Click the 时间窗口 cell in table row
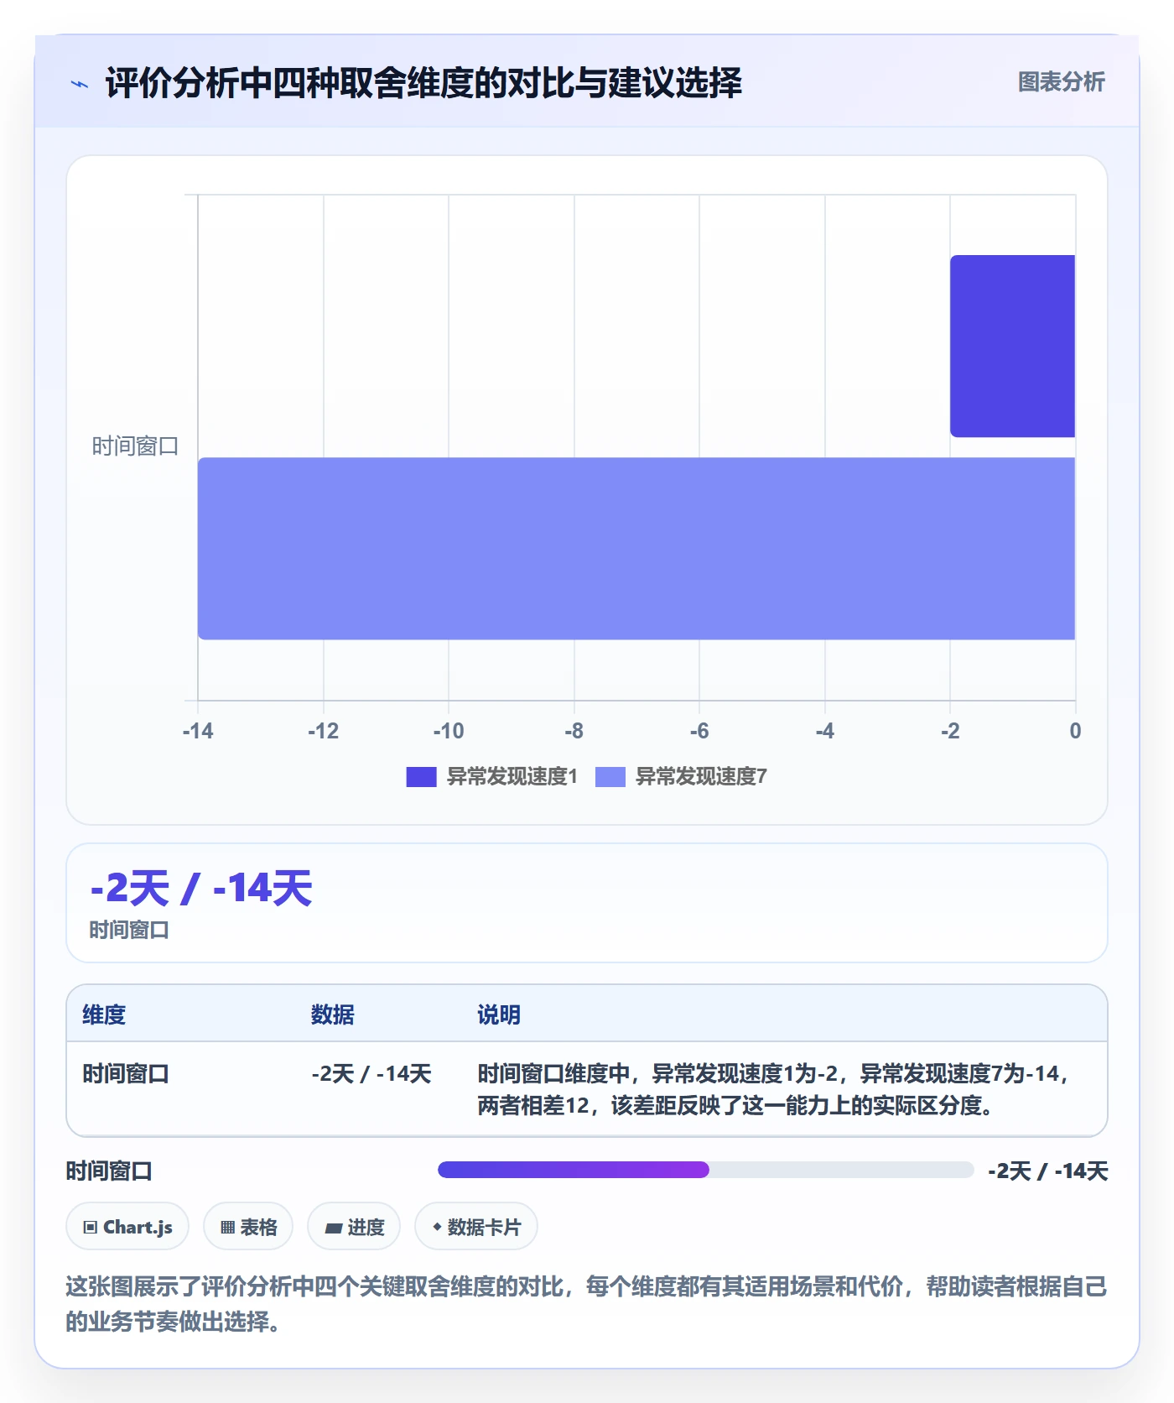 126,1073
